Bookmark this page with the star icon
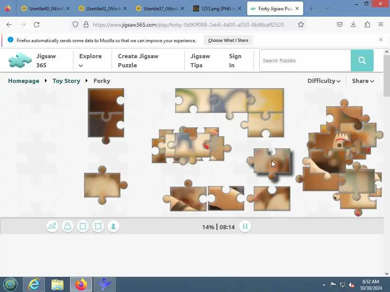The width and height of the screenshot is (390, 292). (x=301, y=25)
